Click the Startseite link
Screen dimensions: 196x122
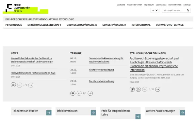point(121,5)
